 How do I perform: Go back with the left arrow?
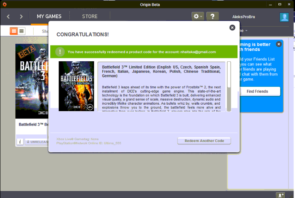point(8,17)
